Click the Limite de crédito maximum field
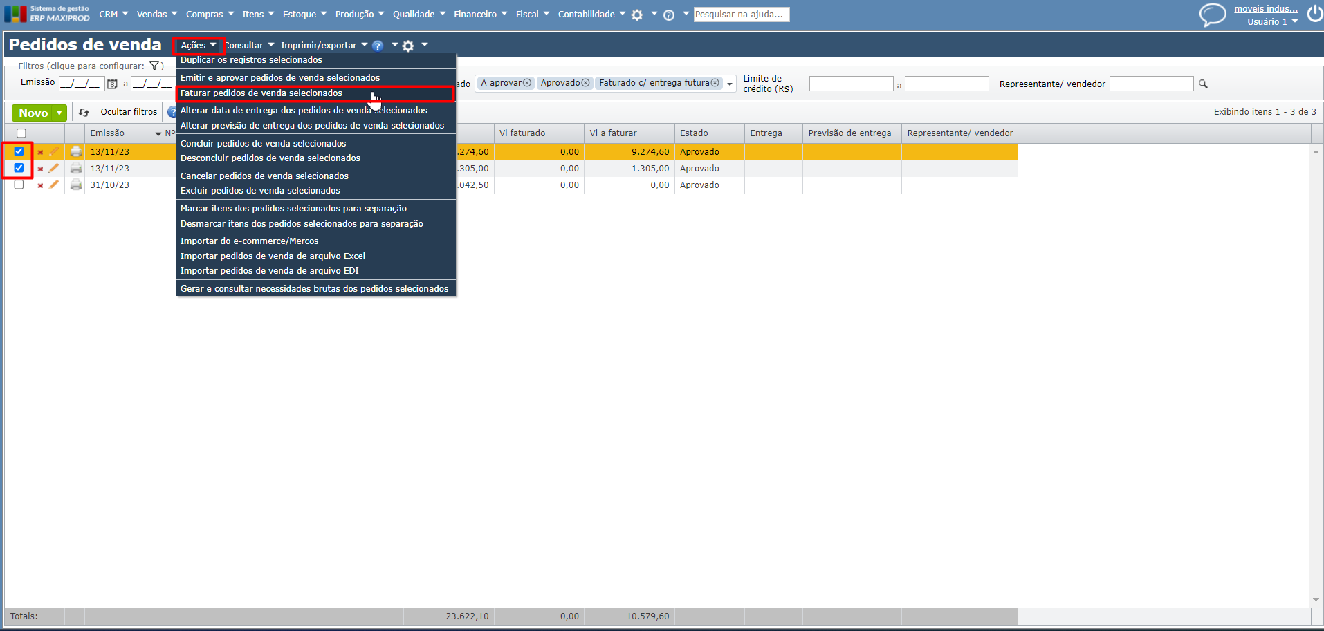Viewport: 1324px width, 631px height. pyautogui.click(x=947, y=84)
